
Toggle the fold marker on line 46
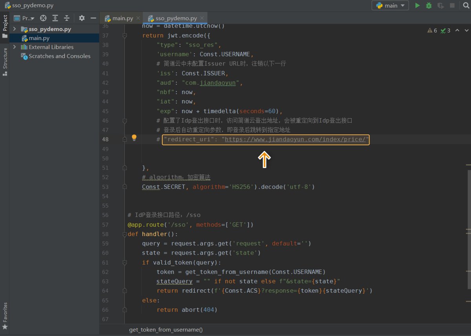[x=124, y=121]
